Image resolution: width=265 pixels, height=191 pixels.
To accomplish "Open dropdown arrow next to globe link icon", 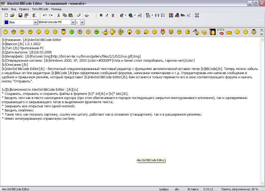I will [135, 15].
